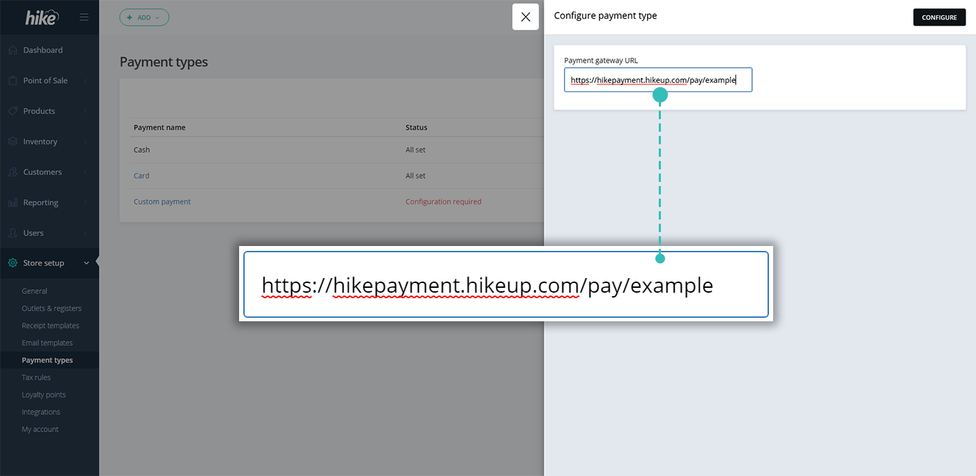The image size is (976, 476).
Task: Expand Reporting submenu arrow
Action: [x=86, y=203]
